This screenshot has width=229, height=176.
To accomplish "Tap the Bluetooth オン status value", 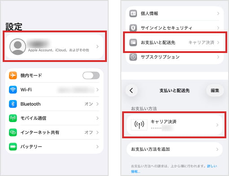I will point(89,104).
